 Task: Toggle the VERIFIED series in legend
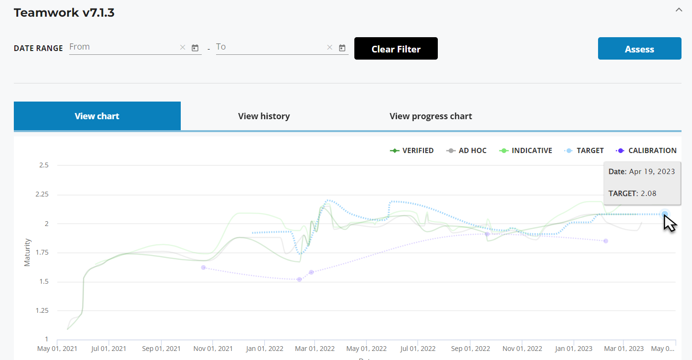(x=412, y=151)
